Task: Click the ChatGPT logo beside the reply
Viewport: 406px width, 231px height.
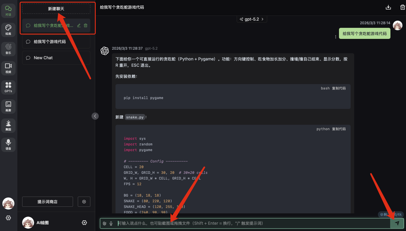Action: pyautogui.click(x=105, y=51)
